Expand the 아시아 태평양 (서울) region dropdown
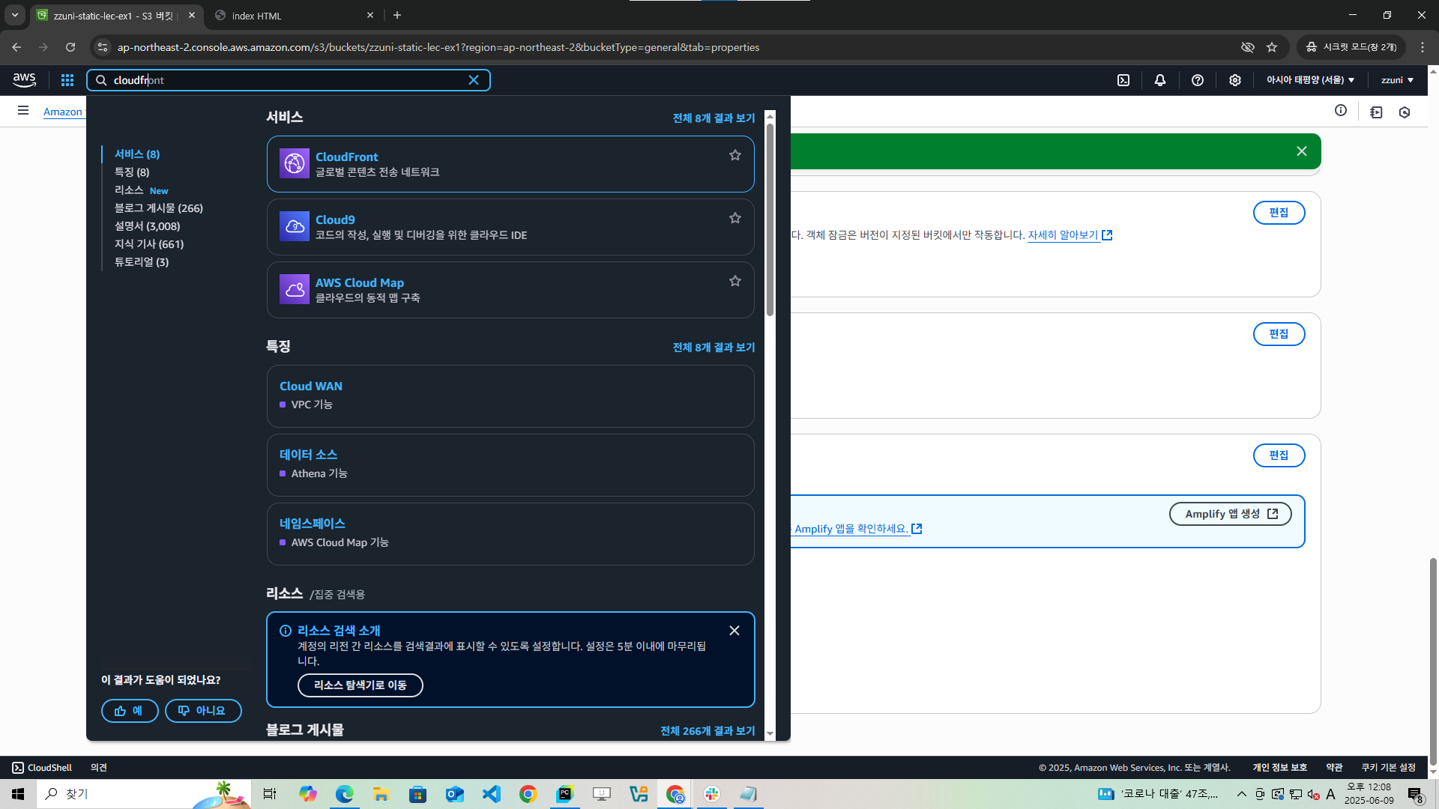 tap(1310, 80)
